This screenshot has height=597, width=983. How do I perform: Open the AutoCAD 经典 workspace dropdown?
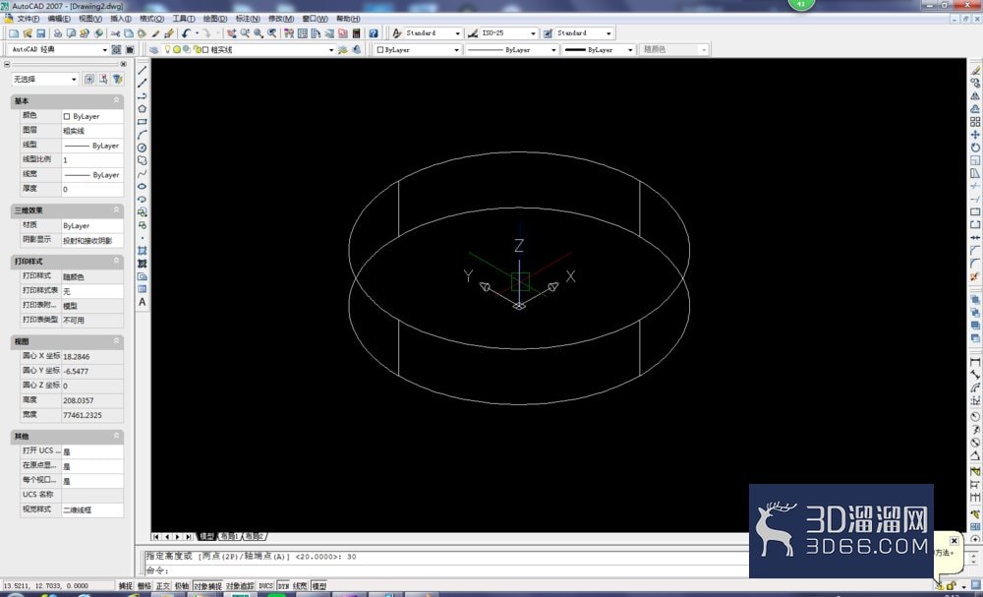[59, 49]
